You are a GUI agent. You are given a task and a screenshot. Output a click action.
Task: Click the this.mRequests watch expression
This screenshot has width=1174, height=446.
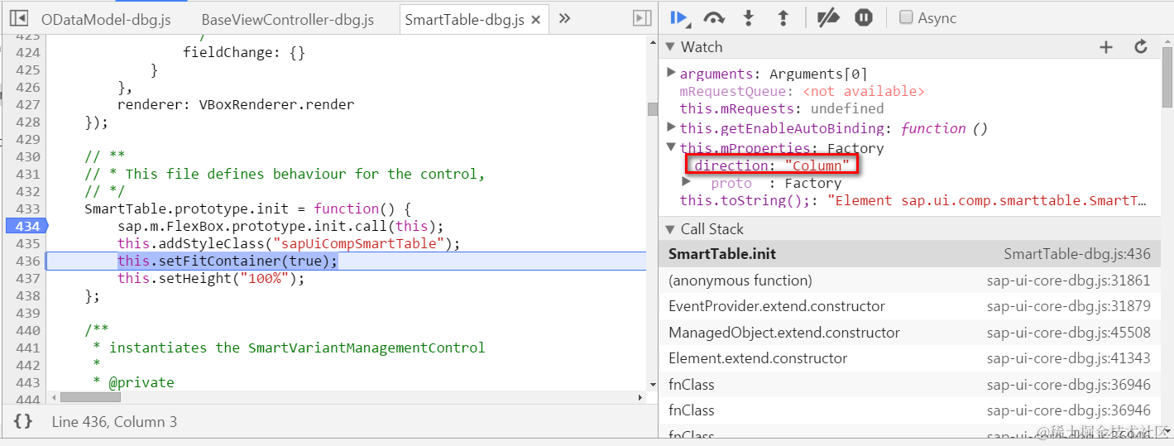pyautogui.click(x=782, y=108)
